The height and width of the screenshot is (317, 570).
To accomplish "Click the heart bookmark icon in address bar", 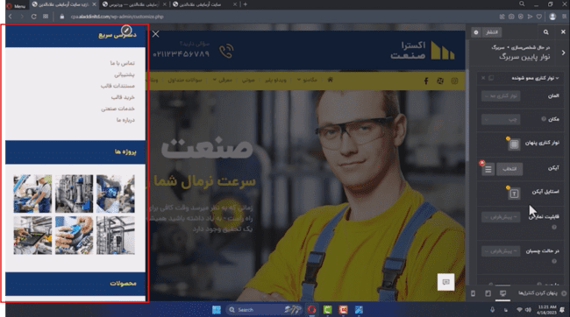I will pos(539,17).
